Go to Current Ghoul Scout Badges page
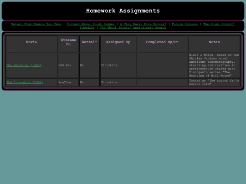Viewport: 246px width, 184px height. pos(91,24)
